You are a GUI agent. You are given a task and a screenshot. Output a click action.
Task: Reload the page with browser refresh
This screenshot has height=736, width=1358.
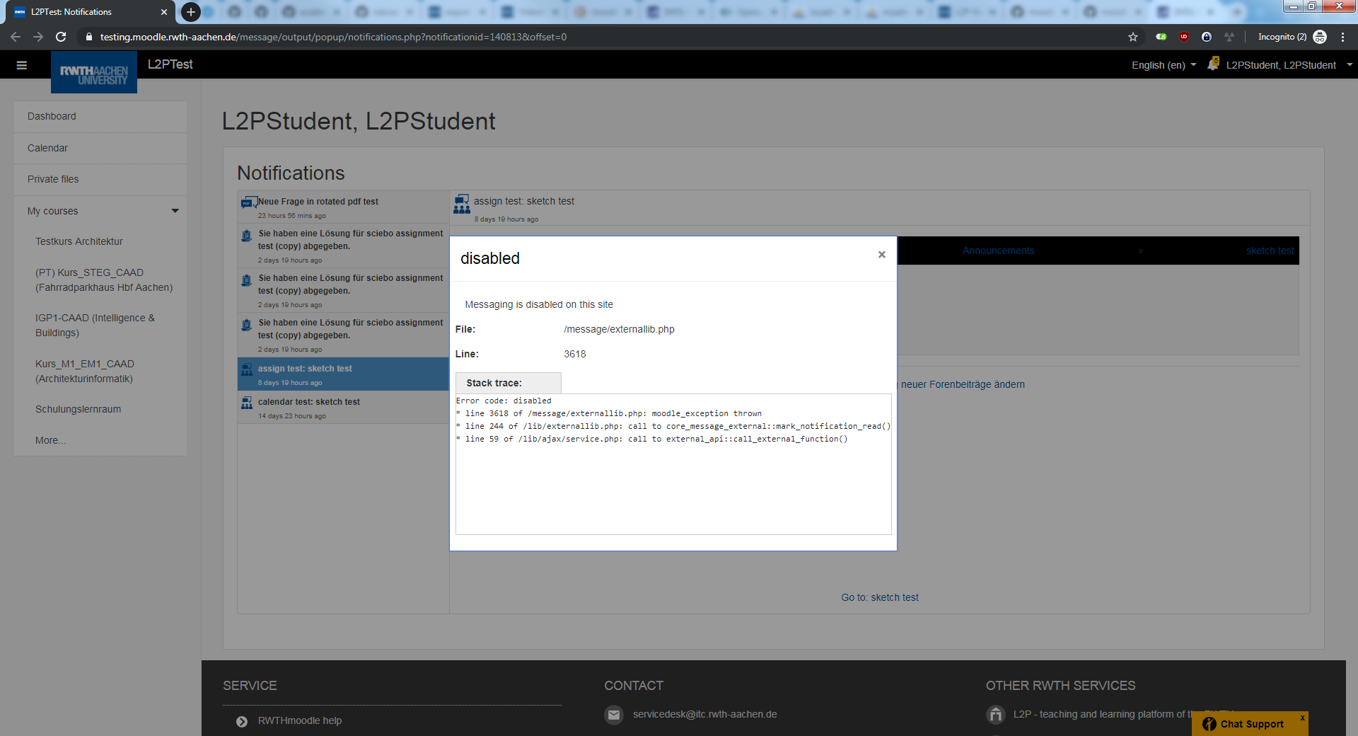61,37
